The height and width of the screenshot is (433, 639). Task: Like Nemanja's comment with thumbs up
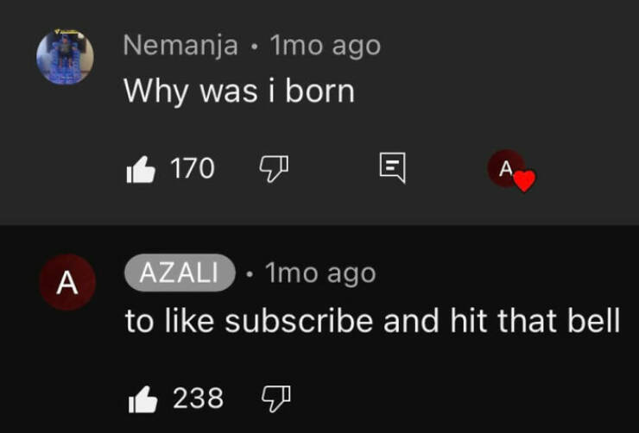tap(140, 169)
